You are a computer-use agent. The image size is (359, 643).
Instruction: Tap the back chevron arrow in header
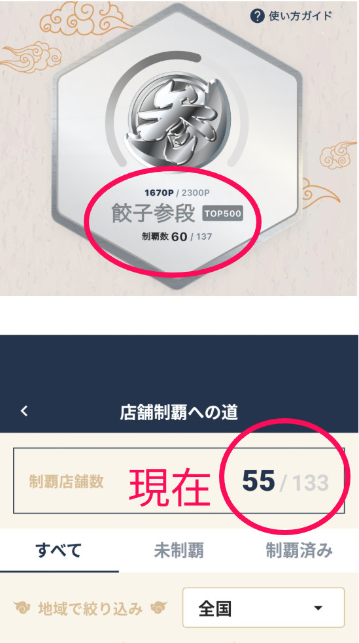pos(25,411)
